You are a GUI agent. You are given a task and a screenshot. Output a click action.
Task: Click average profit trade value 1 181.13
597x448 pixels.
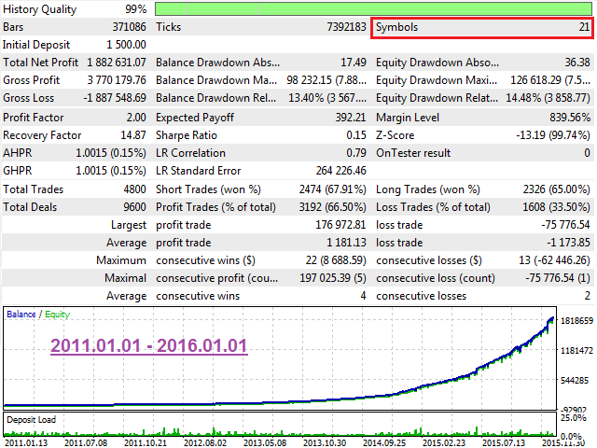(346, 243)
